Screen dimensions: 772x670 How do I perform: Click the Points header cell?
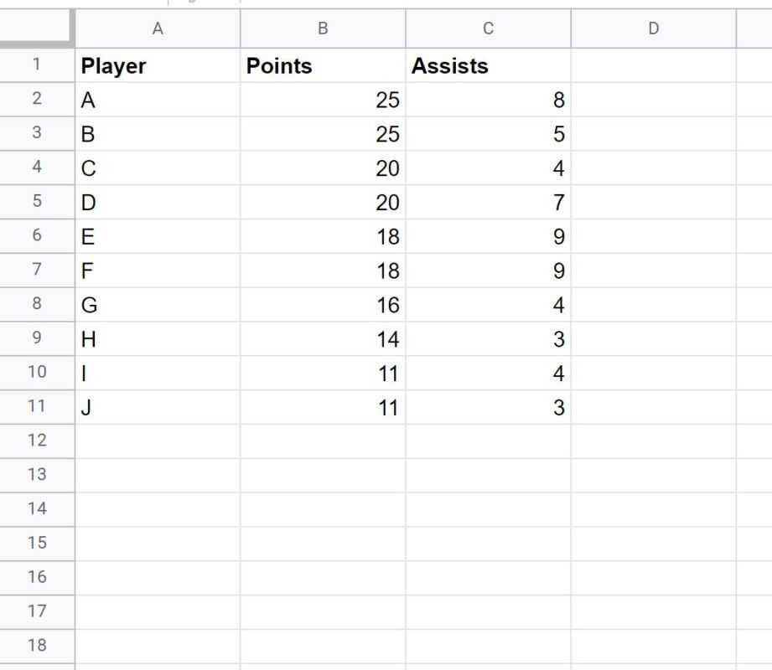pos(323,65)
